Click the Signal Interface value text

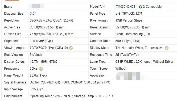point(70,82)
